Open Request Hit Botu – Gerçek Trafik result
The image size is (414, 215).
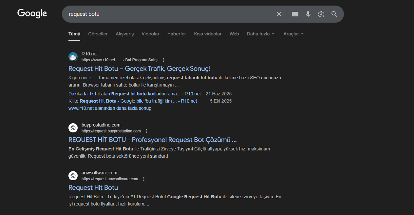139,68
